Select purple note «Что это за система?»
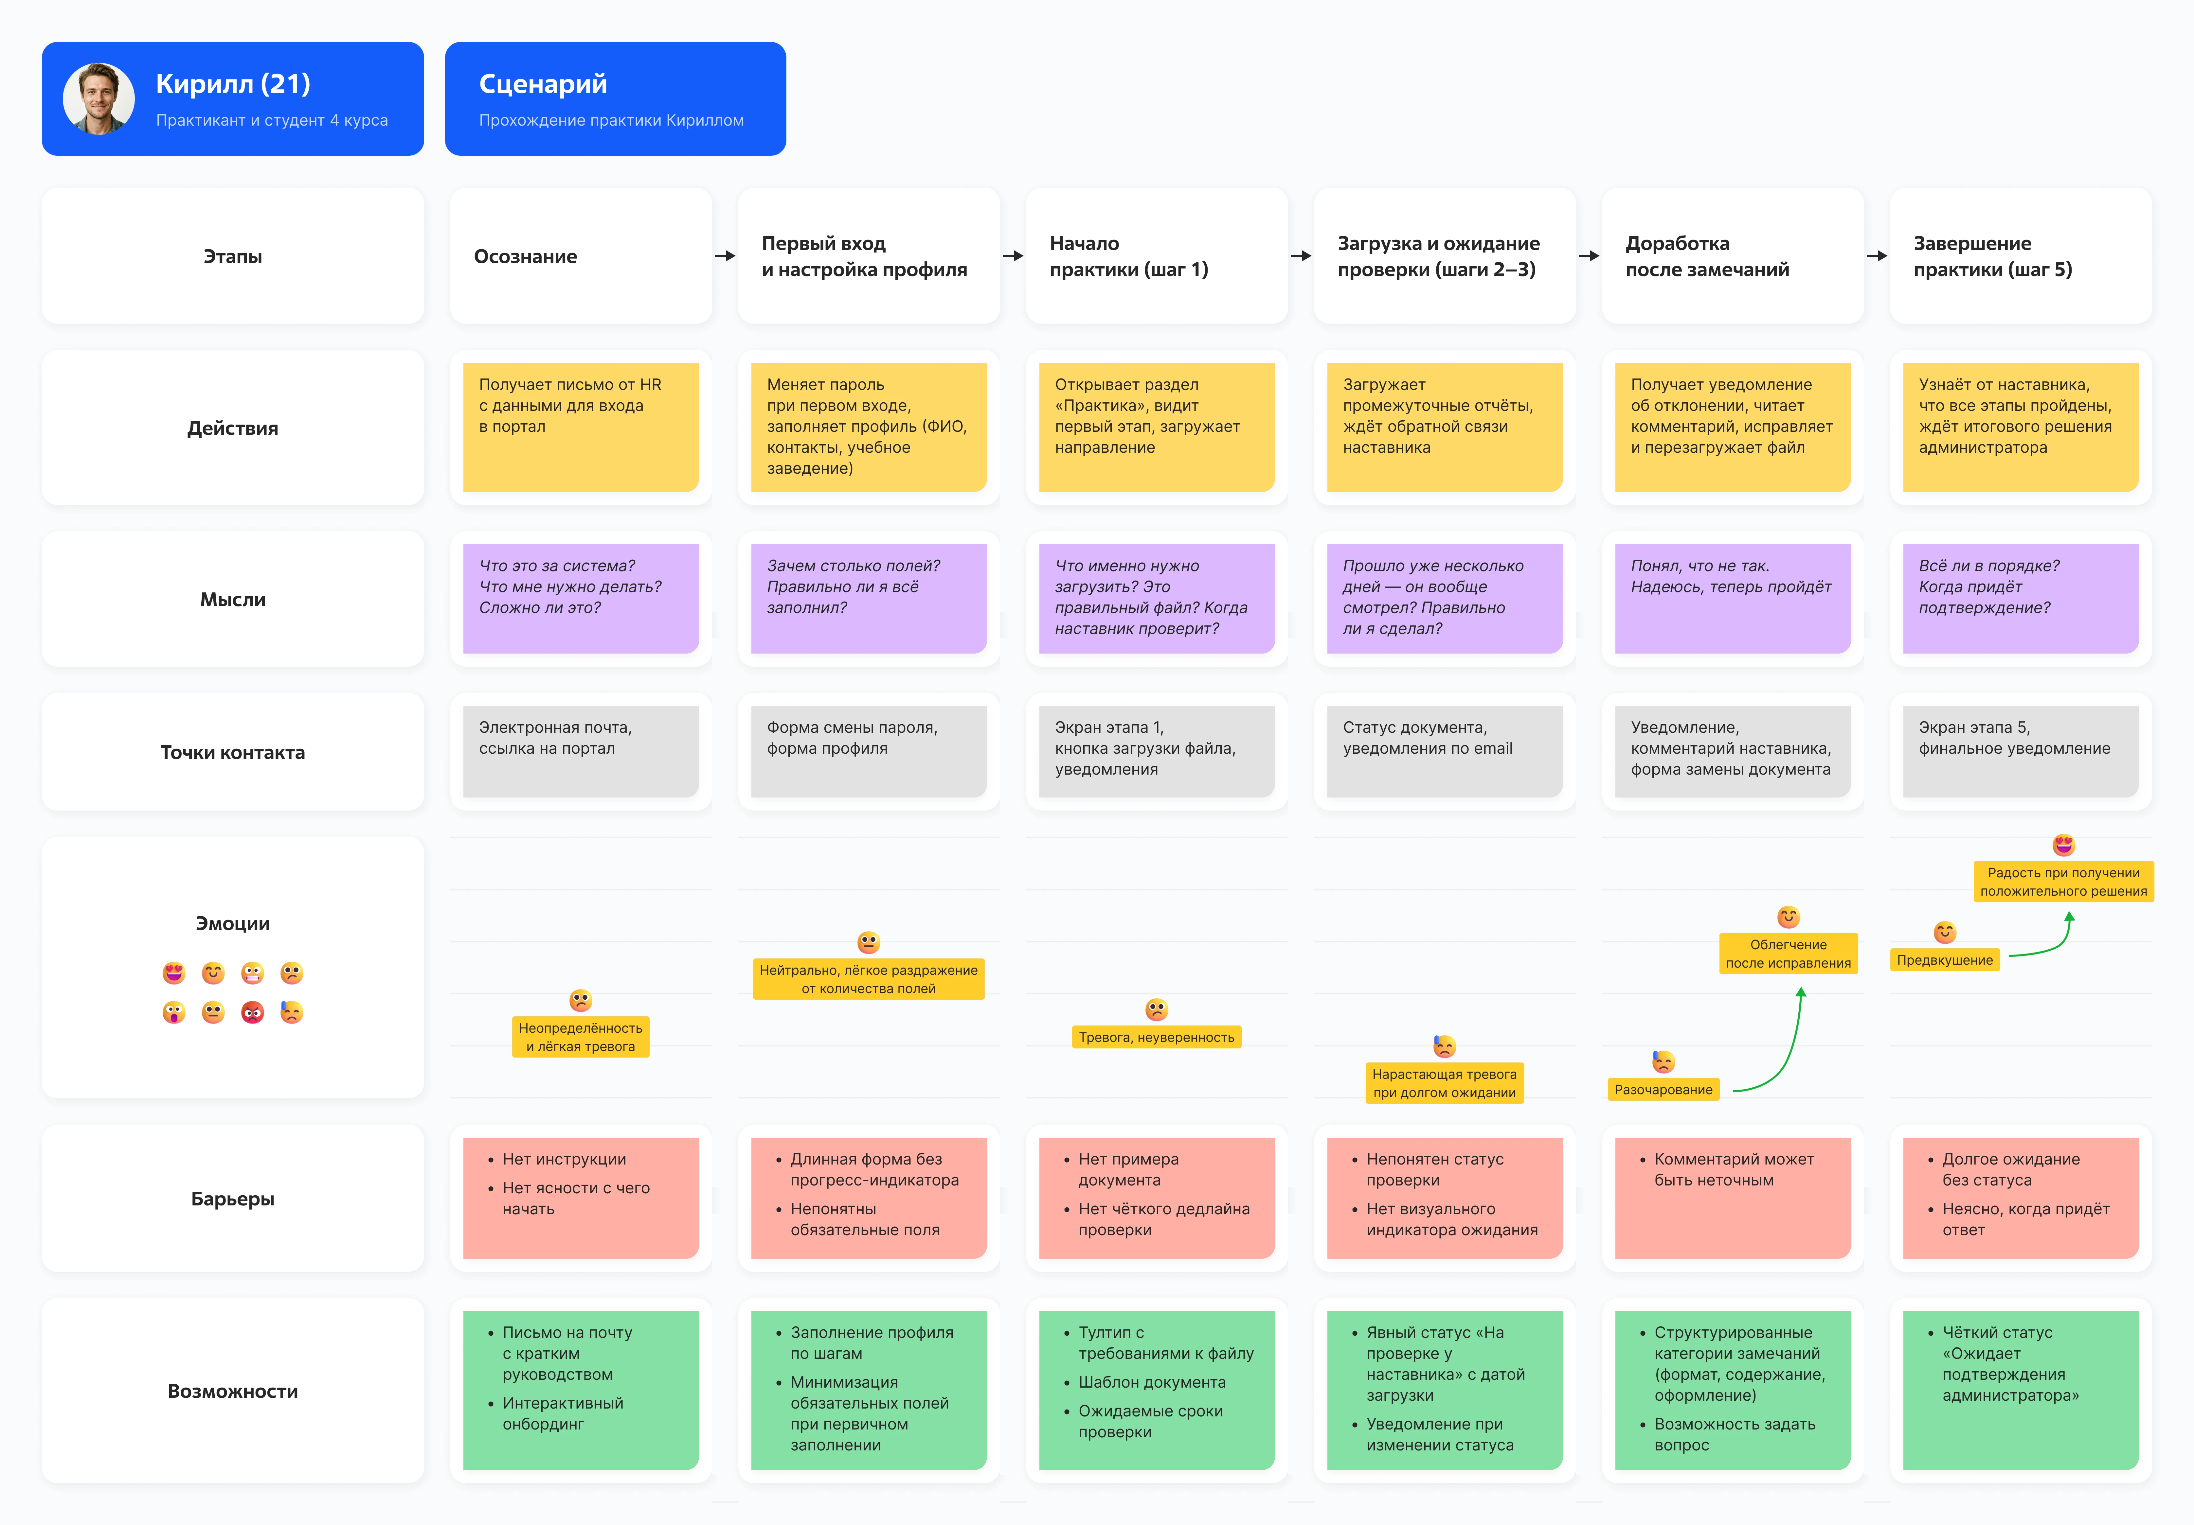Viewport: 2194px width, 1525px height. 581,599
